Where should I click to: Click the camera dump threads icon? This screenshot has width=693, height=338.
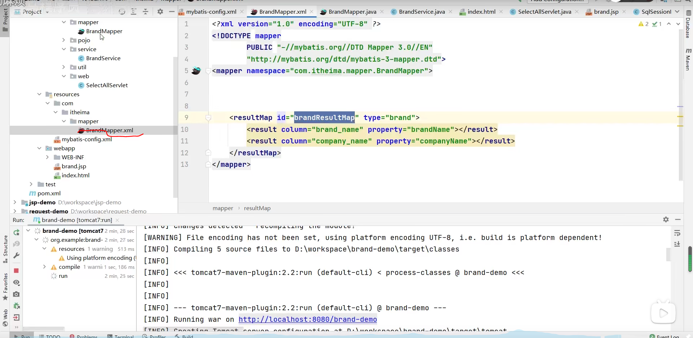(x=16, y=294)
